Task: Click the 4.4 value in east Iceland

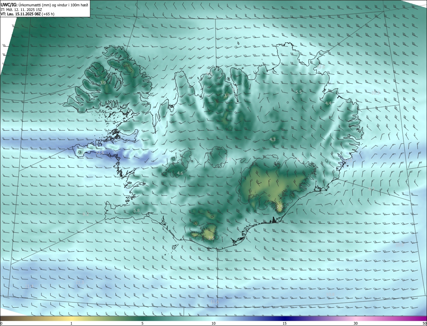Action: coord(328,103)
